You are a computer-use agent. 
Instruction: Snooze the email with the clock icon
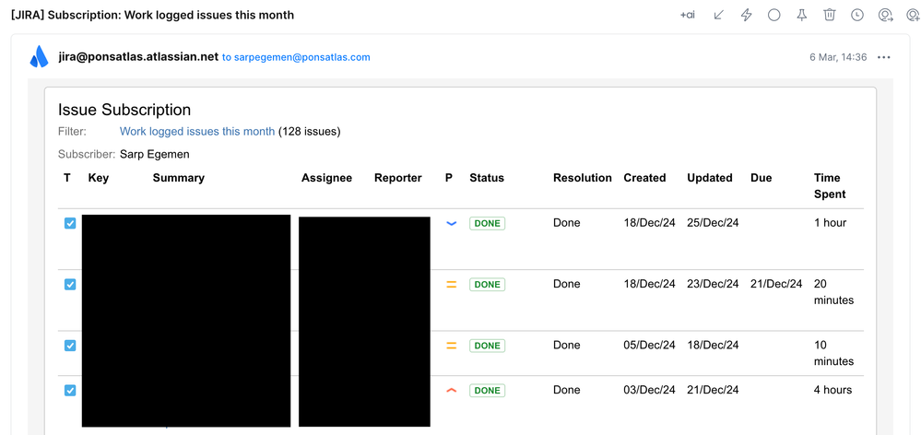click(857, 16)
